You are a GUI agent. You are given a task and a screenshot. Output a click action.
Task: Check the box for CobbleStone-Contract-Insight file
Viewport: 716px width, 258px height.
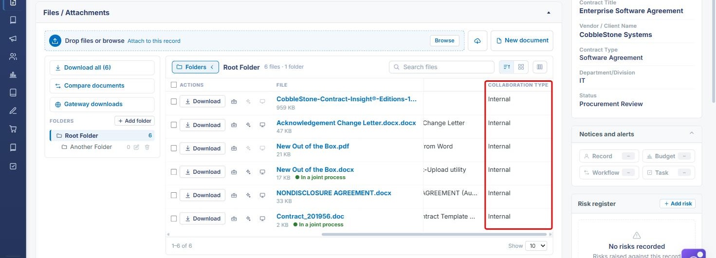[174, 101]
